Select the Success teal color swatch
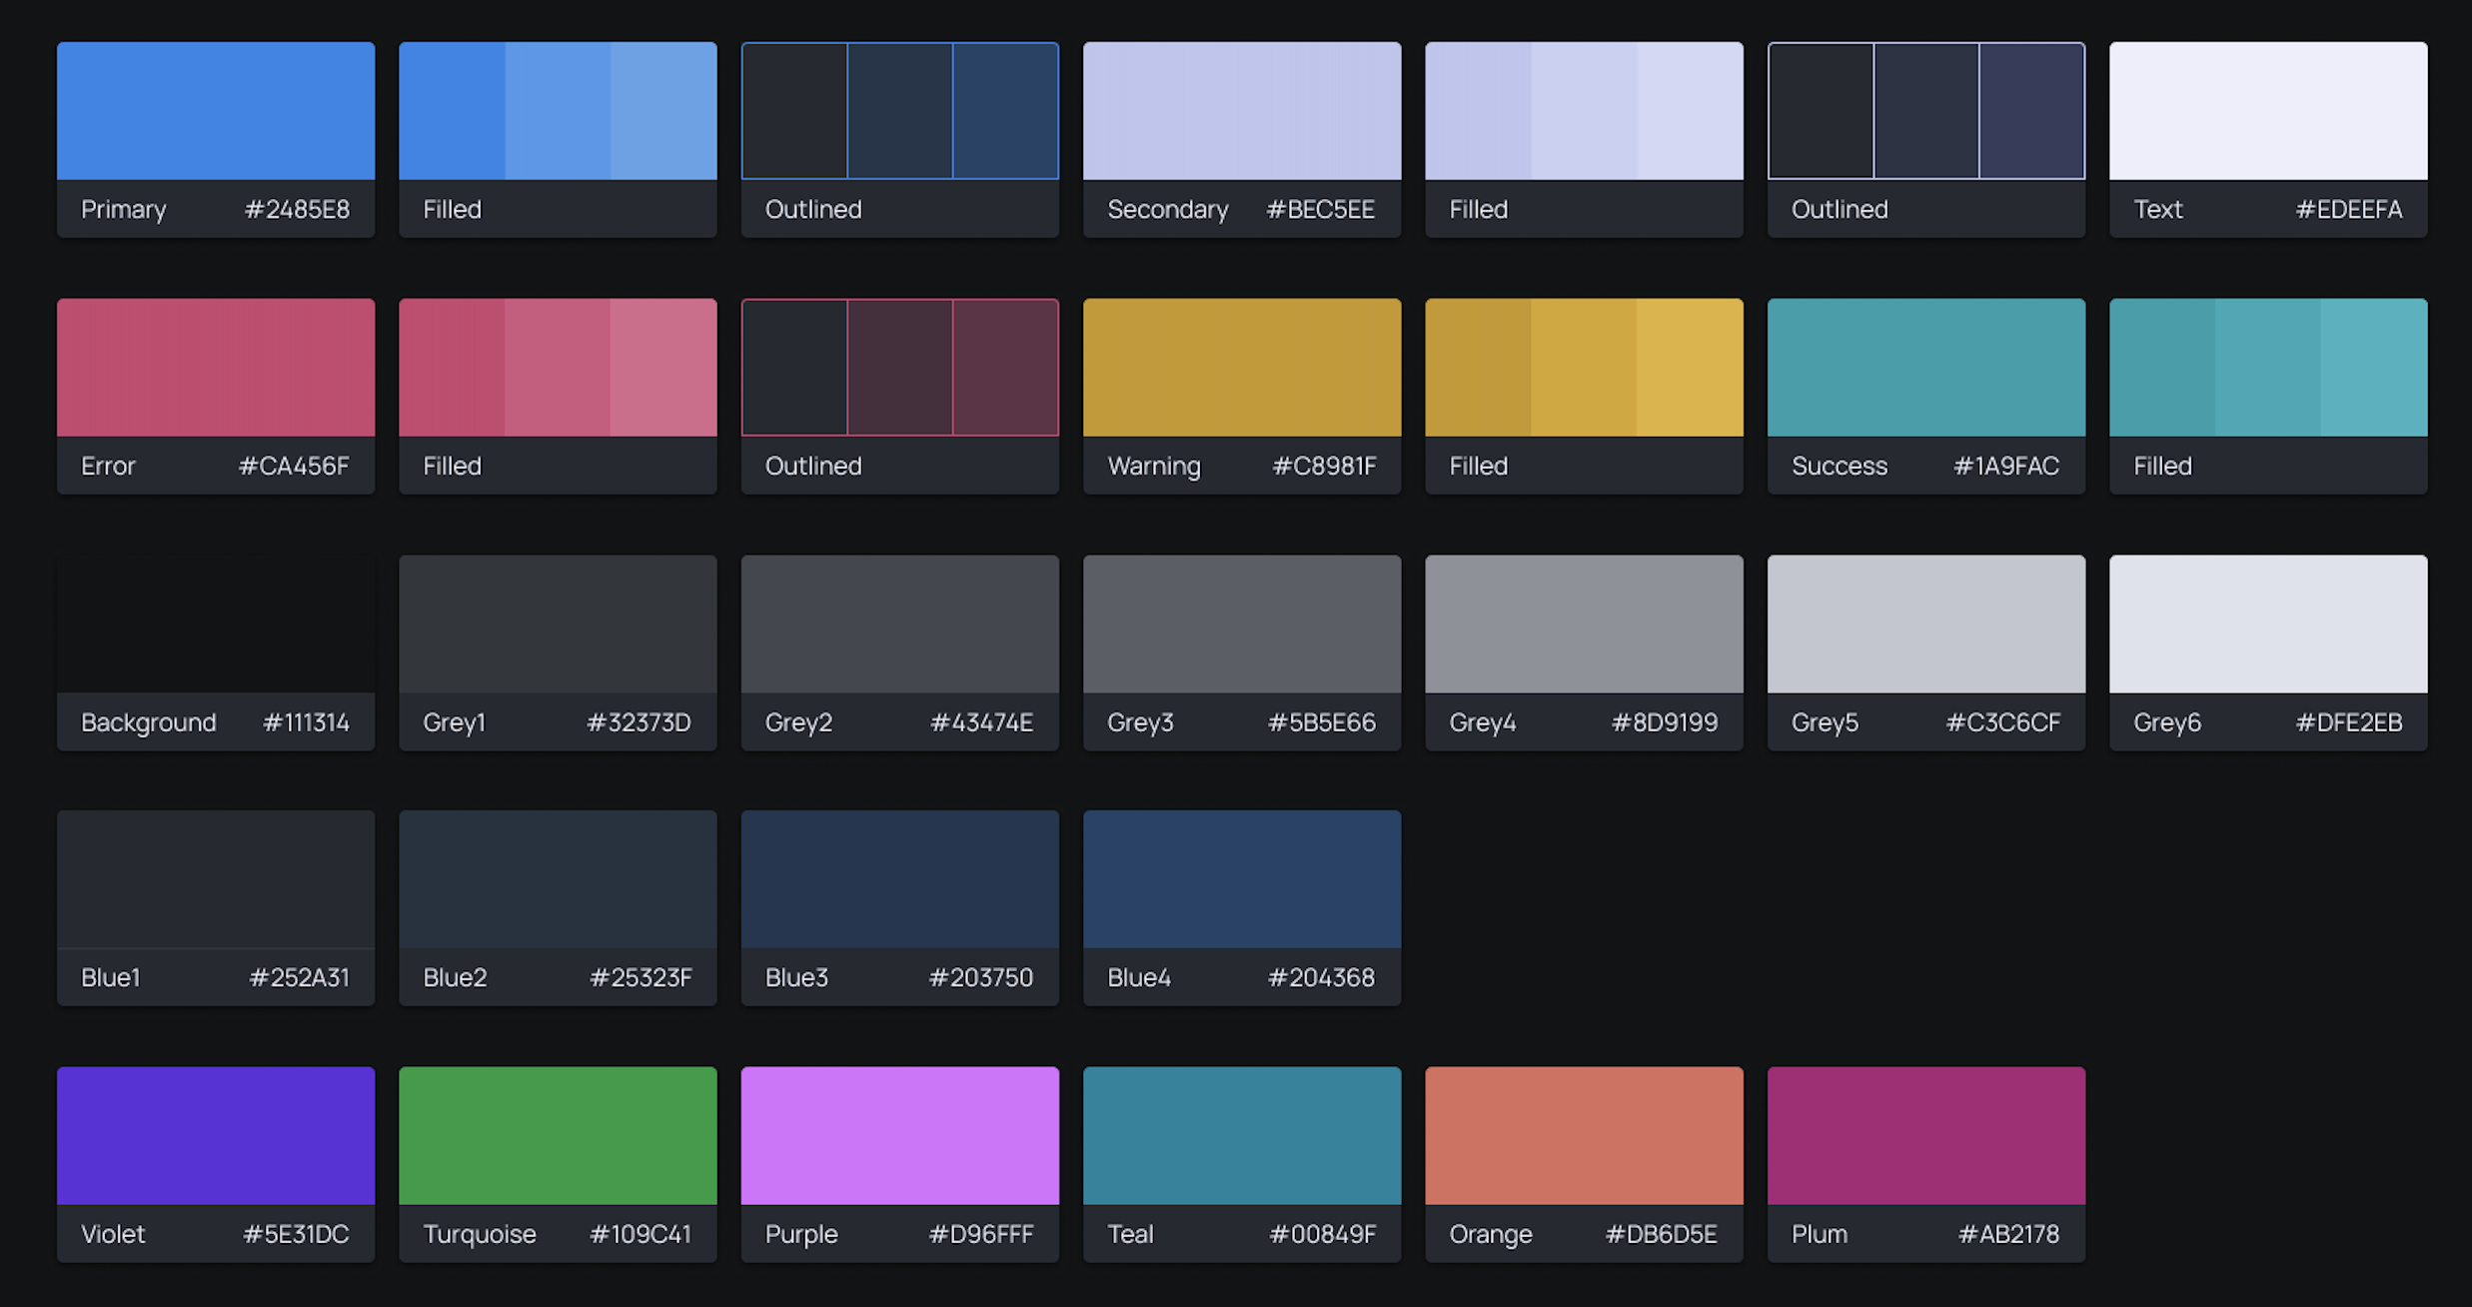This screenshot has width=2472, height=1307. coord(1926,368)
